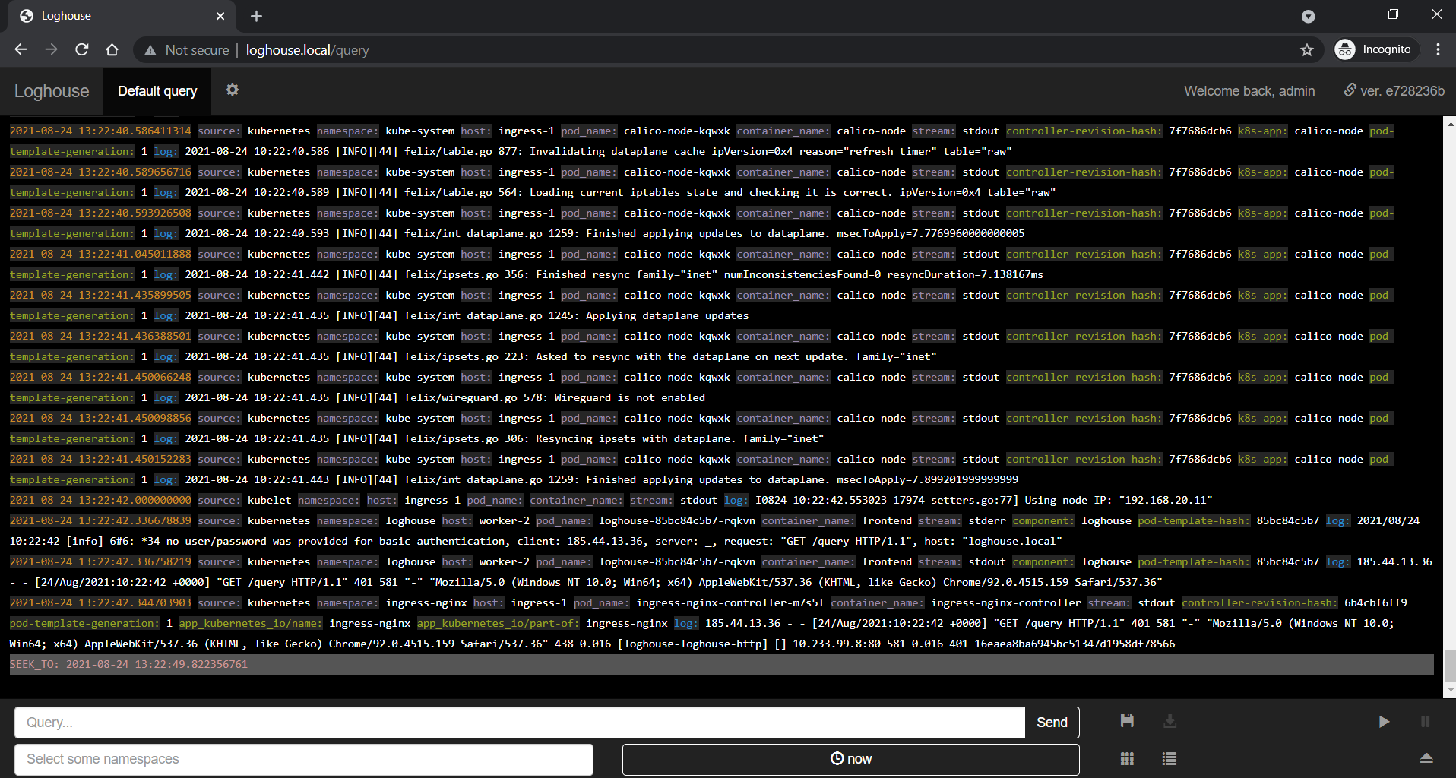This screenshot has width=1456, height=778.
Task: Click timestamp 2021-08-24 13:22:40.586411314
Action: [x=100, y=131]
